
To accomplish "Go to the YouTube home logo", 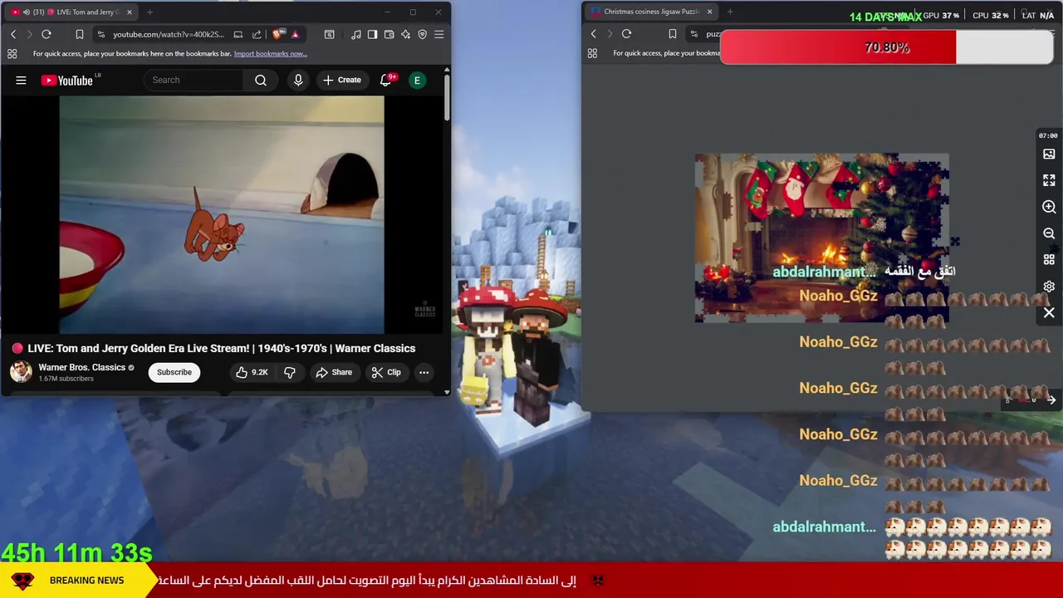I will pos(66,81).
